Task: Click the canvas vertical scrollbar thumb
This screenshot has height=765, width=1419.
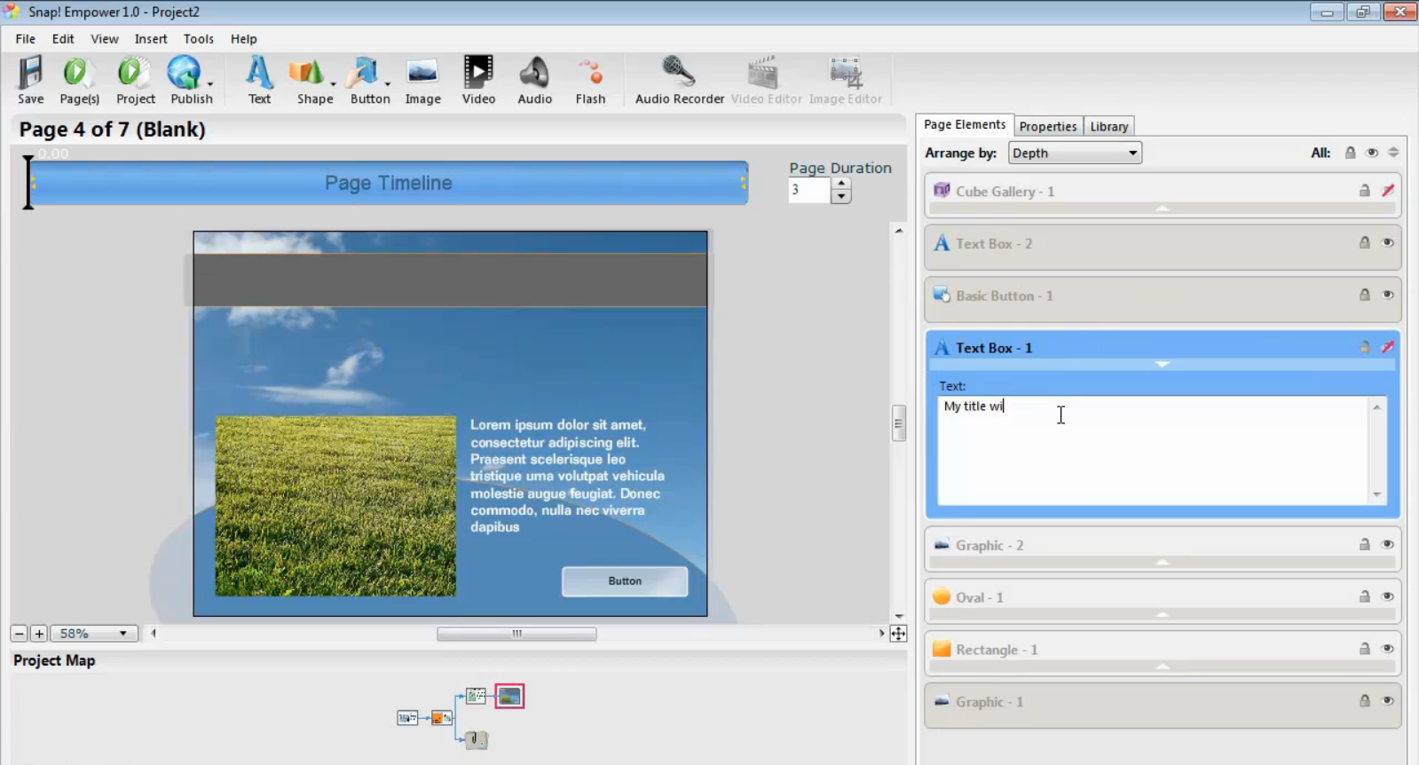Action: click(x=899, y=423)
